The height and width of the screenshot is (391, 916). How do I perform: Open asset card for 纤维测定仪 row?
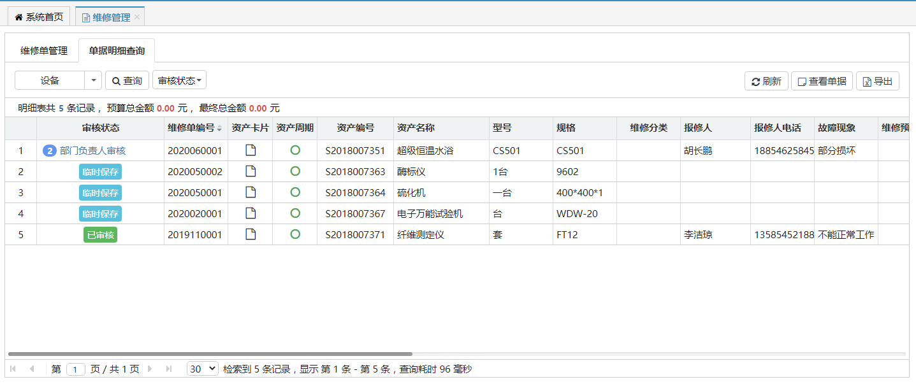click(251, 234)
